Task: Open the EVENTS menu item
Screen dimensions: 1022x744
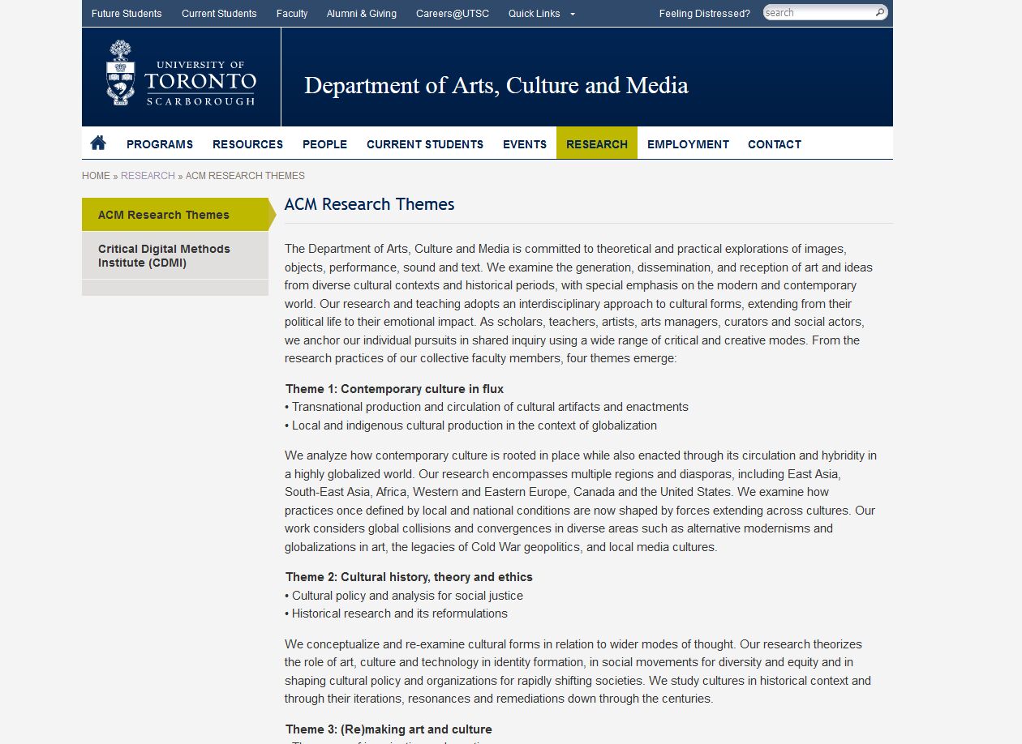Action: [525, 144]
